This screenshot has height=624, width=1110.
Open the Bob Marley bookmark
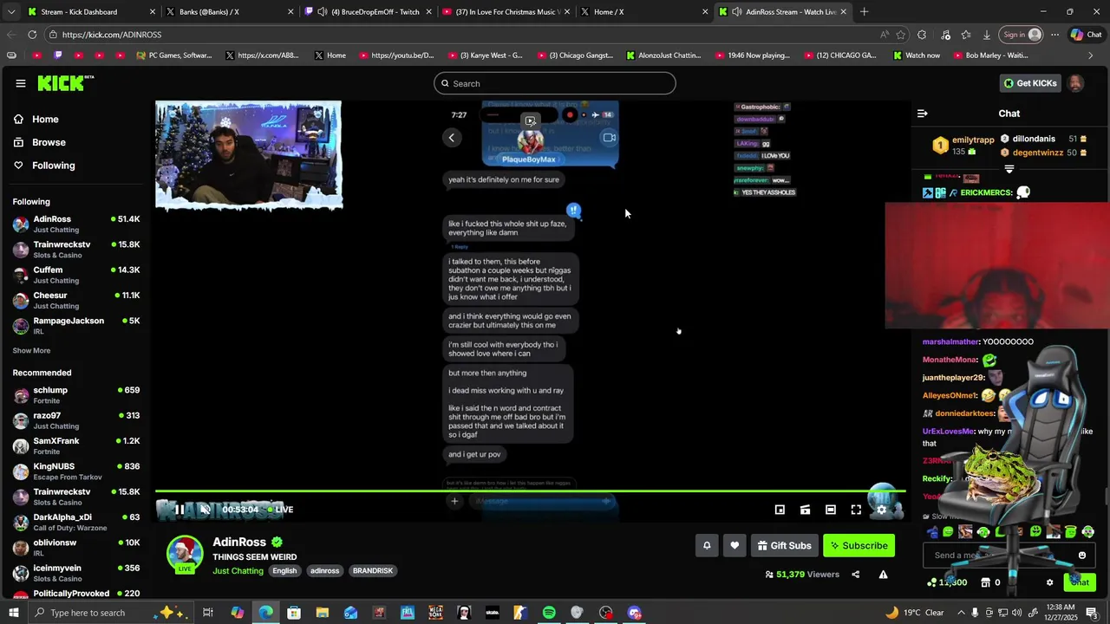[990, 55]
